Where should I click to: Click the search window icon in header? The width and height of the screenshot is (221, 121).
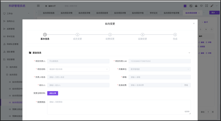pyautogui.click(x=191, y=6)
